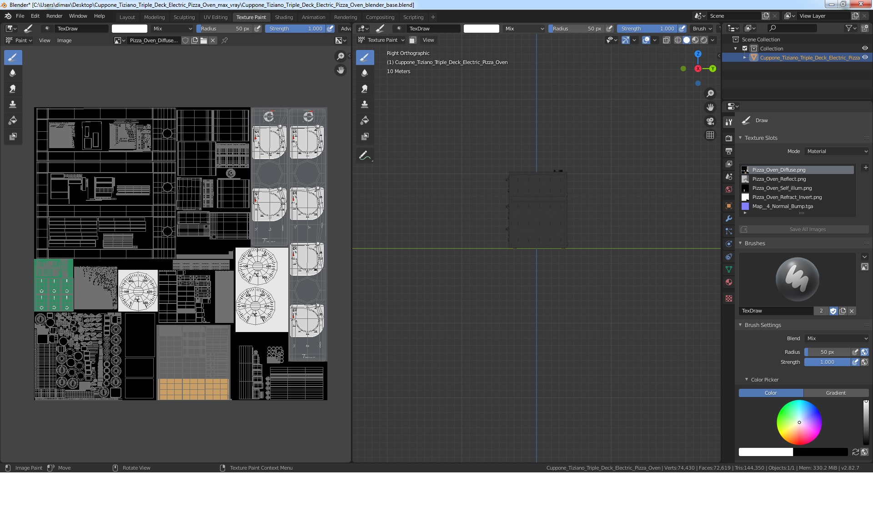Screen dimensions: 873x526
Task: Open the Modifiers wrench properties tab
Action: [729, 218]
